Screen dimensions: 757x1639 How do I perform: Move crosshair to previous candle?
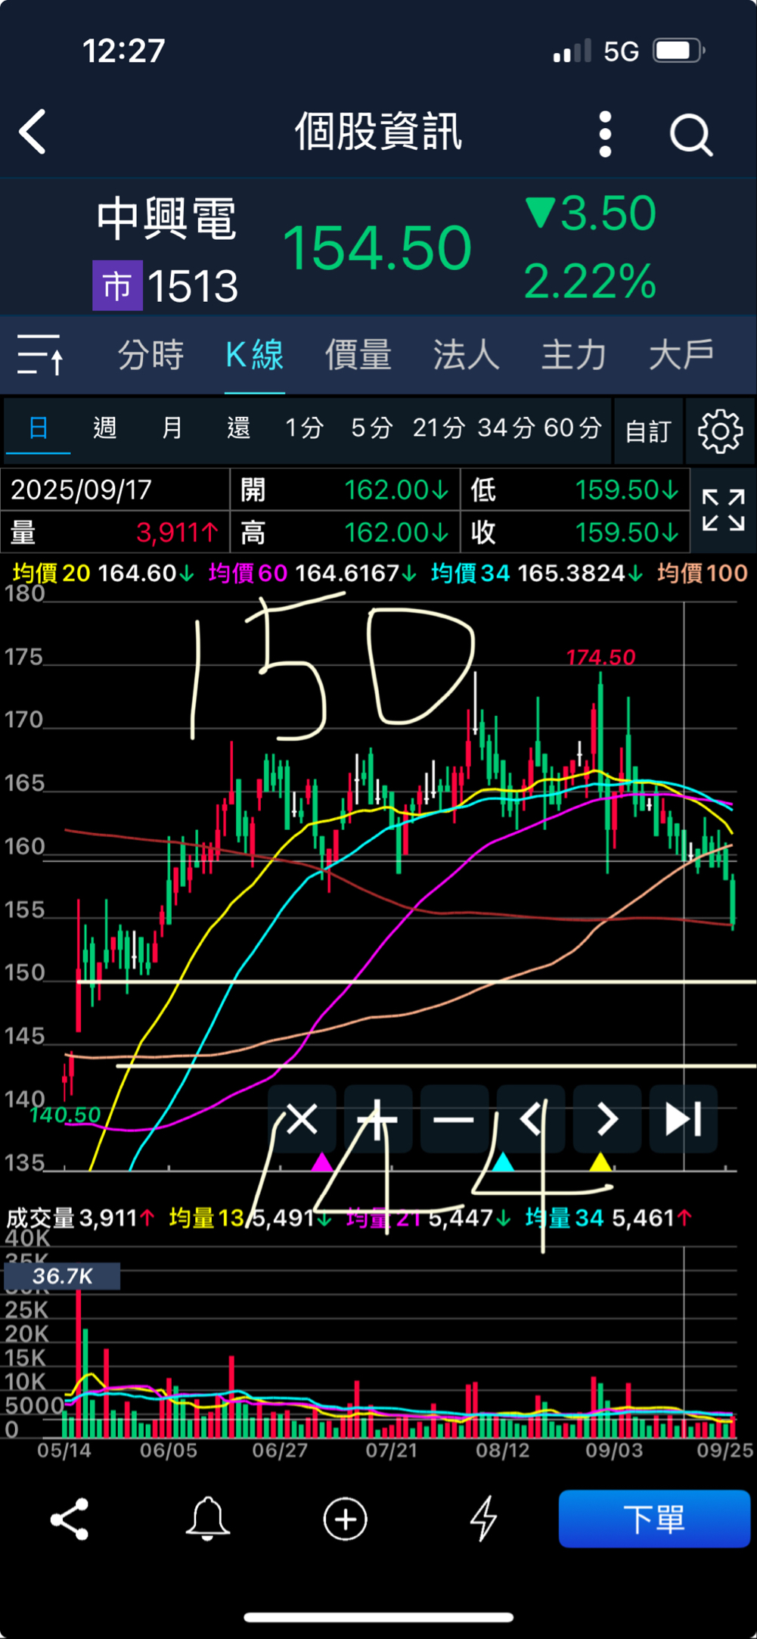click(531, 1119)
